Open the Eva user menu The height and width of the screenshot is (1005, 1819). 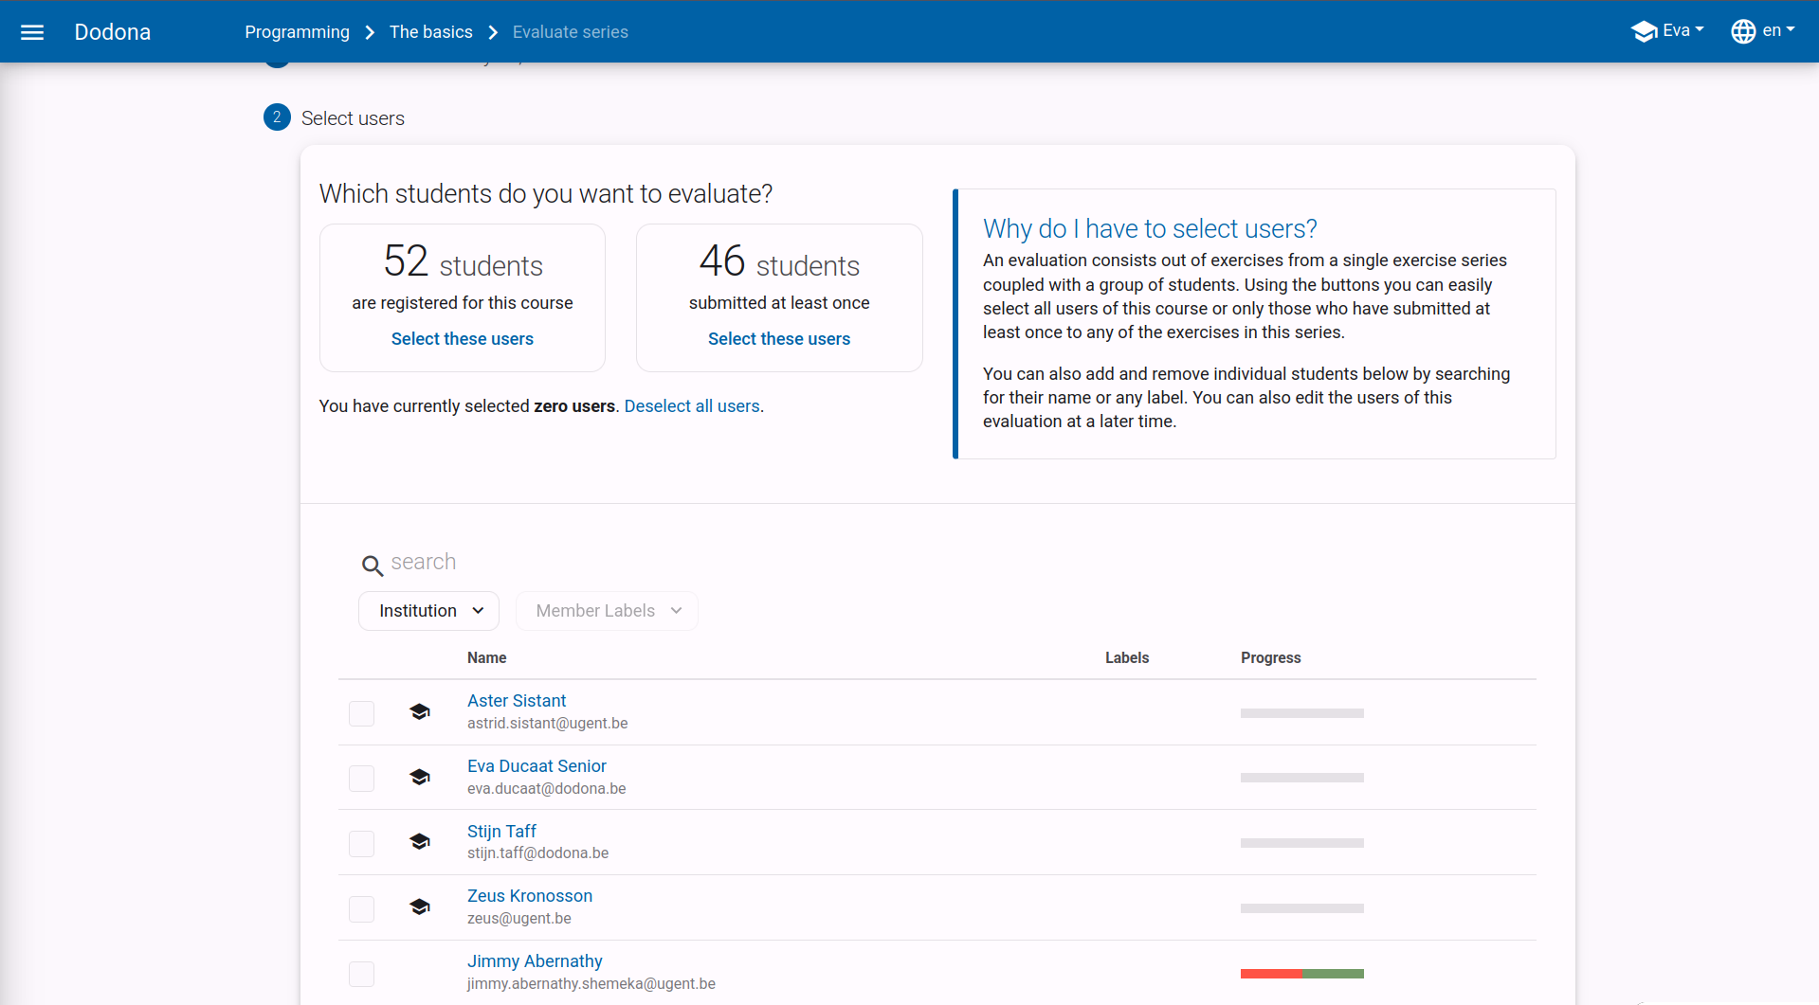(1667, 30)
